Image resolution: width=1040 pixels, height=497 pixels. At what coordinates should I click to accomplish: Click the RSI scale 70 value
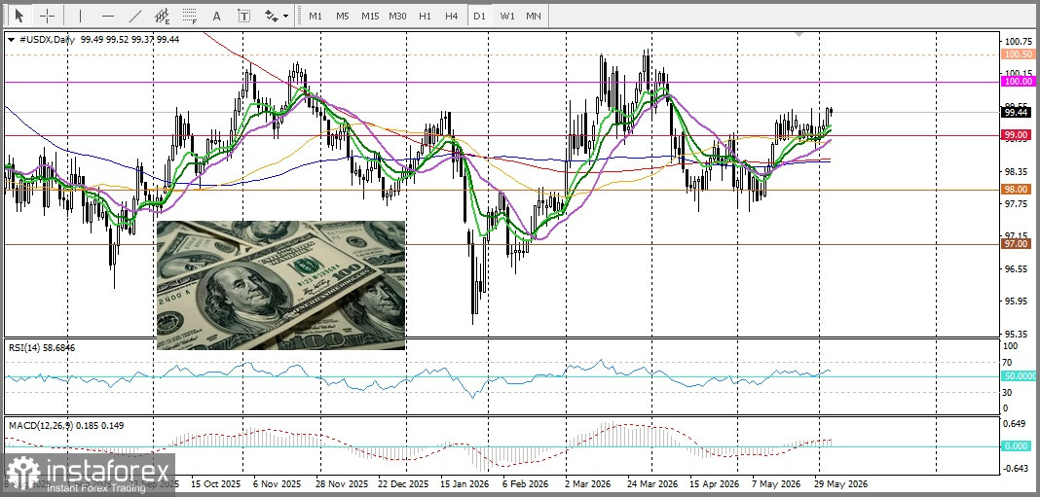point(1007,362)
